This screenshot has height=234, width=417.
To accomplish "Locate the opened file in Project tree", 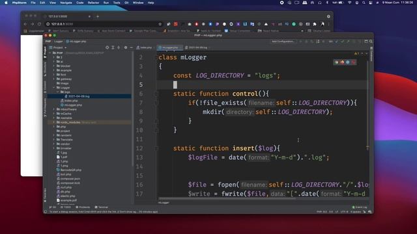I will (107, 47).
